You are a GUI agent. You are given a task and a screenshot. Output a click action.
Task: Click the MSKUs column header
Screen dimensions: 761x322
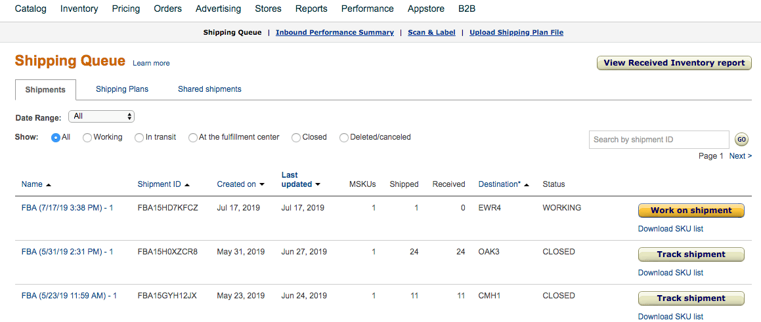(362, 184)
